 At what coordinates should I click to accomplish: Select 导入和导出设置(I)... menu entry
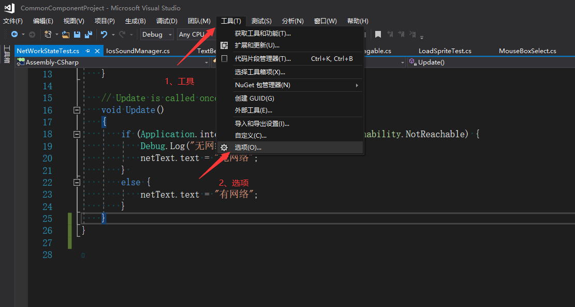290,123
